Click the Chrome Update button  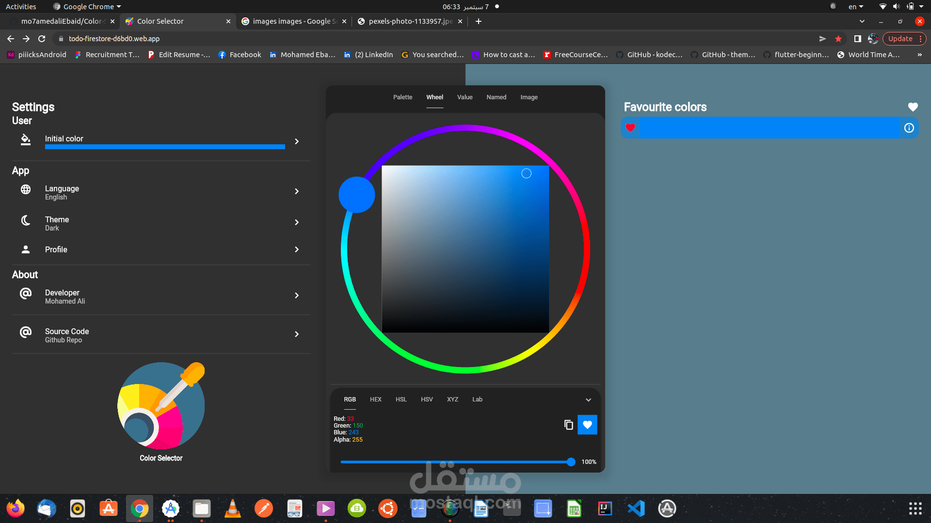coord(900,39)
